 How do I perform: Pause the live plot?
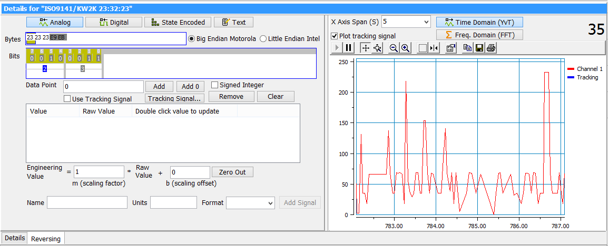[349, 48]
